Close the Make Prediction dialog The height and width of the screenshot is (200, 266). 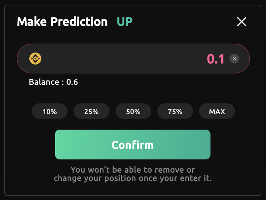click(242, 22)
